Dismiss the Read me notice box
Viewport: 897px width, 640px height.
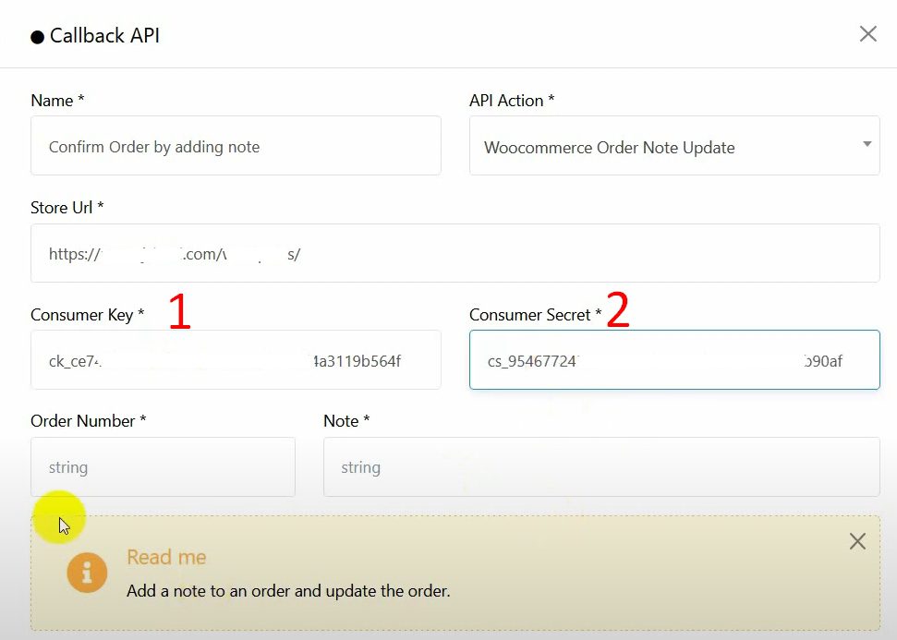click(857, 541)
